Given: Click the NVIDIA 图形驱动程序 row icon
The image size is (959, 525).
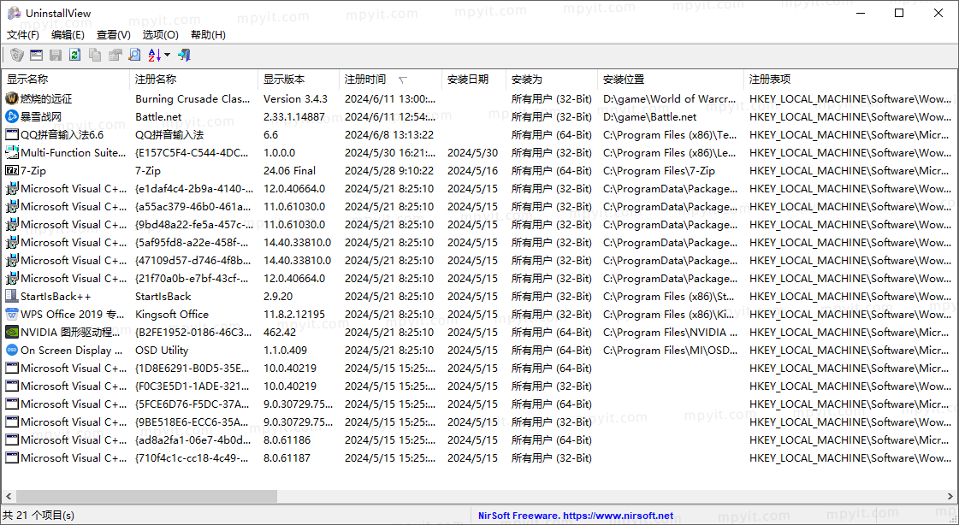Looking at the screenshot, I should click(x=12, y=332).
